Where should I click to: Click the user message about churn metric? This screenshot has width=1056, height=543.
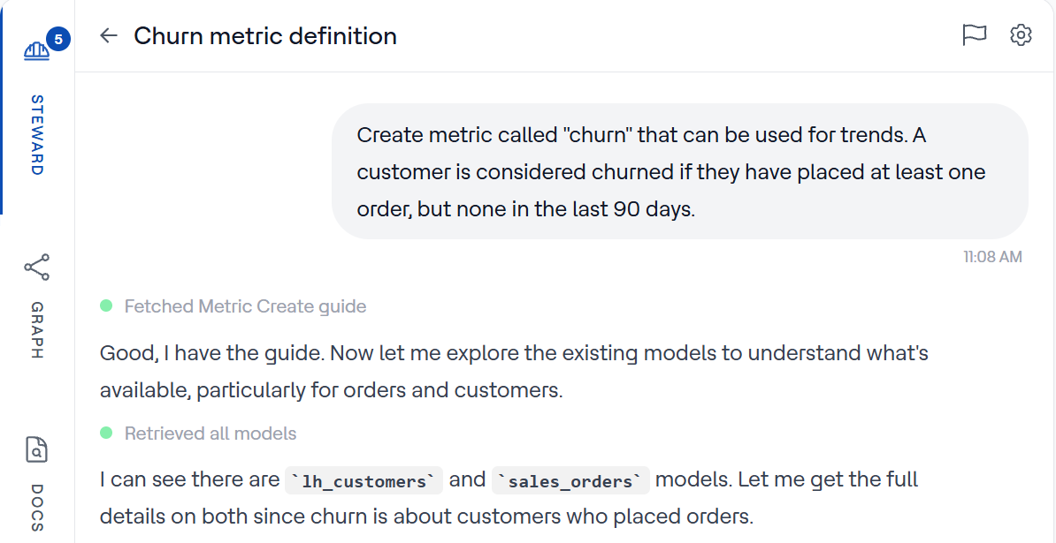[x=680, y=171]
